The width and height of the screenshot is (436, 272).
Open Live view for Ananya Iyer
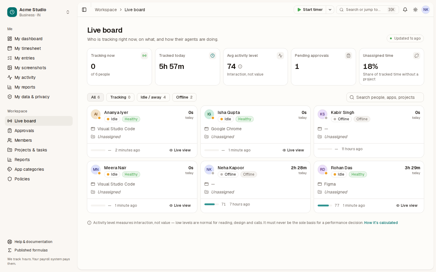point(180,150)
